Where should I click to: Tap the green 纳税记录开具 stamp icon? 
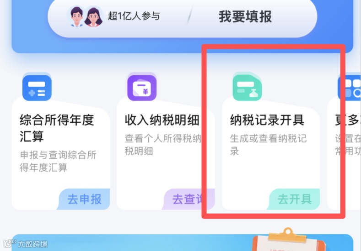click(x=247, y=88)
